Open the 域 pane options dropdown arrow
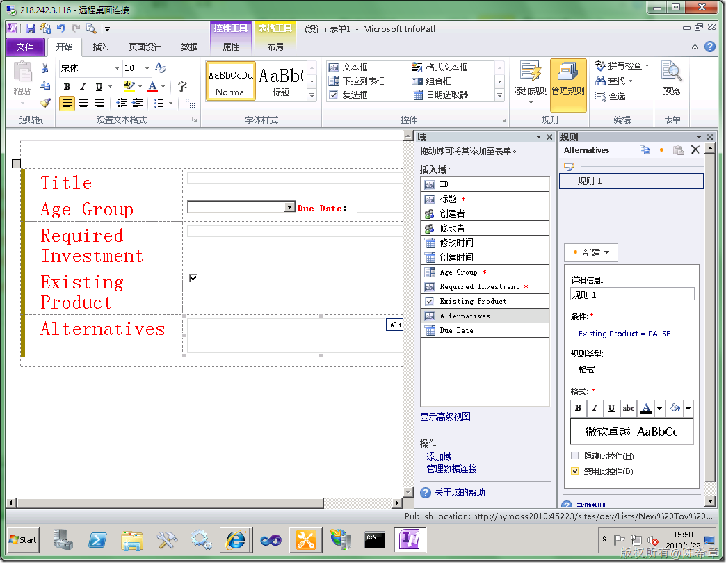Image resolution: width=726 pixels, height=563 pixels. pos(538,137)
